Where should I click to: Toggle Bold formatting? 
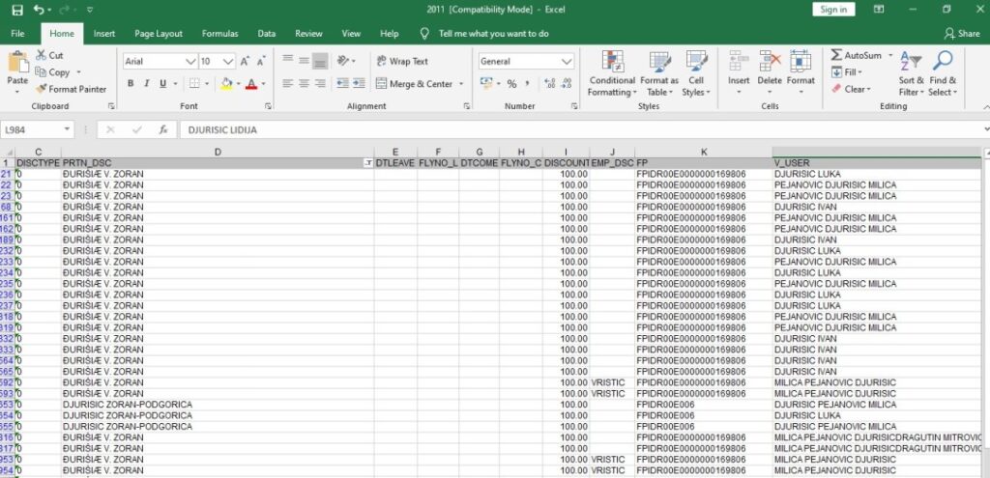tap(131, 83)
